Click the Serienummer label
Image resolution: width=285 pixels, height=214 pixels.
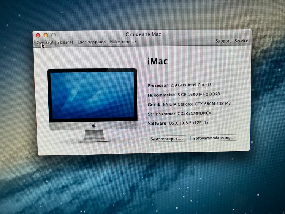pos(161,114)
